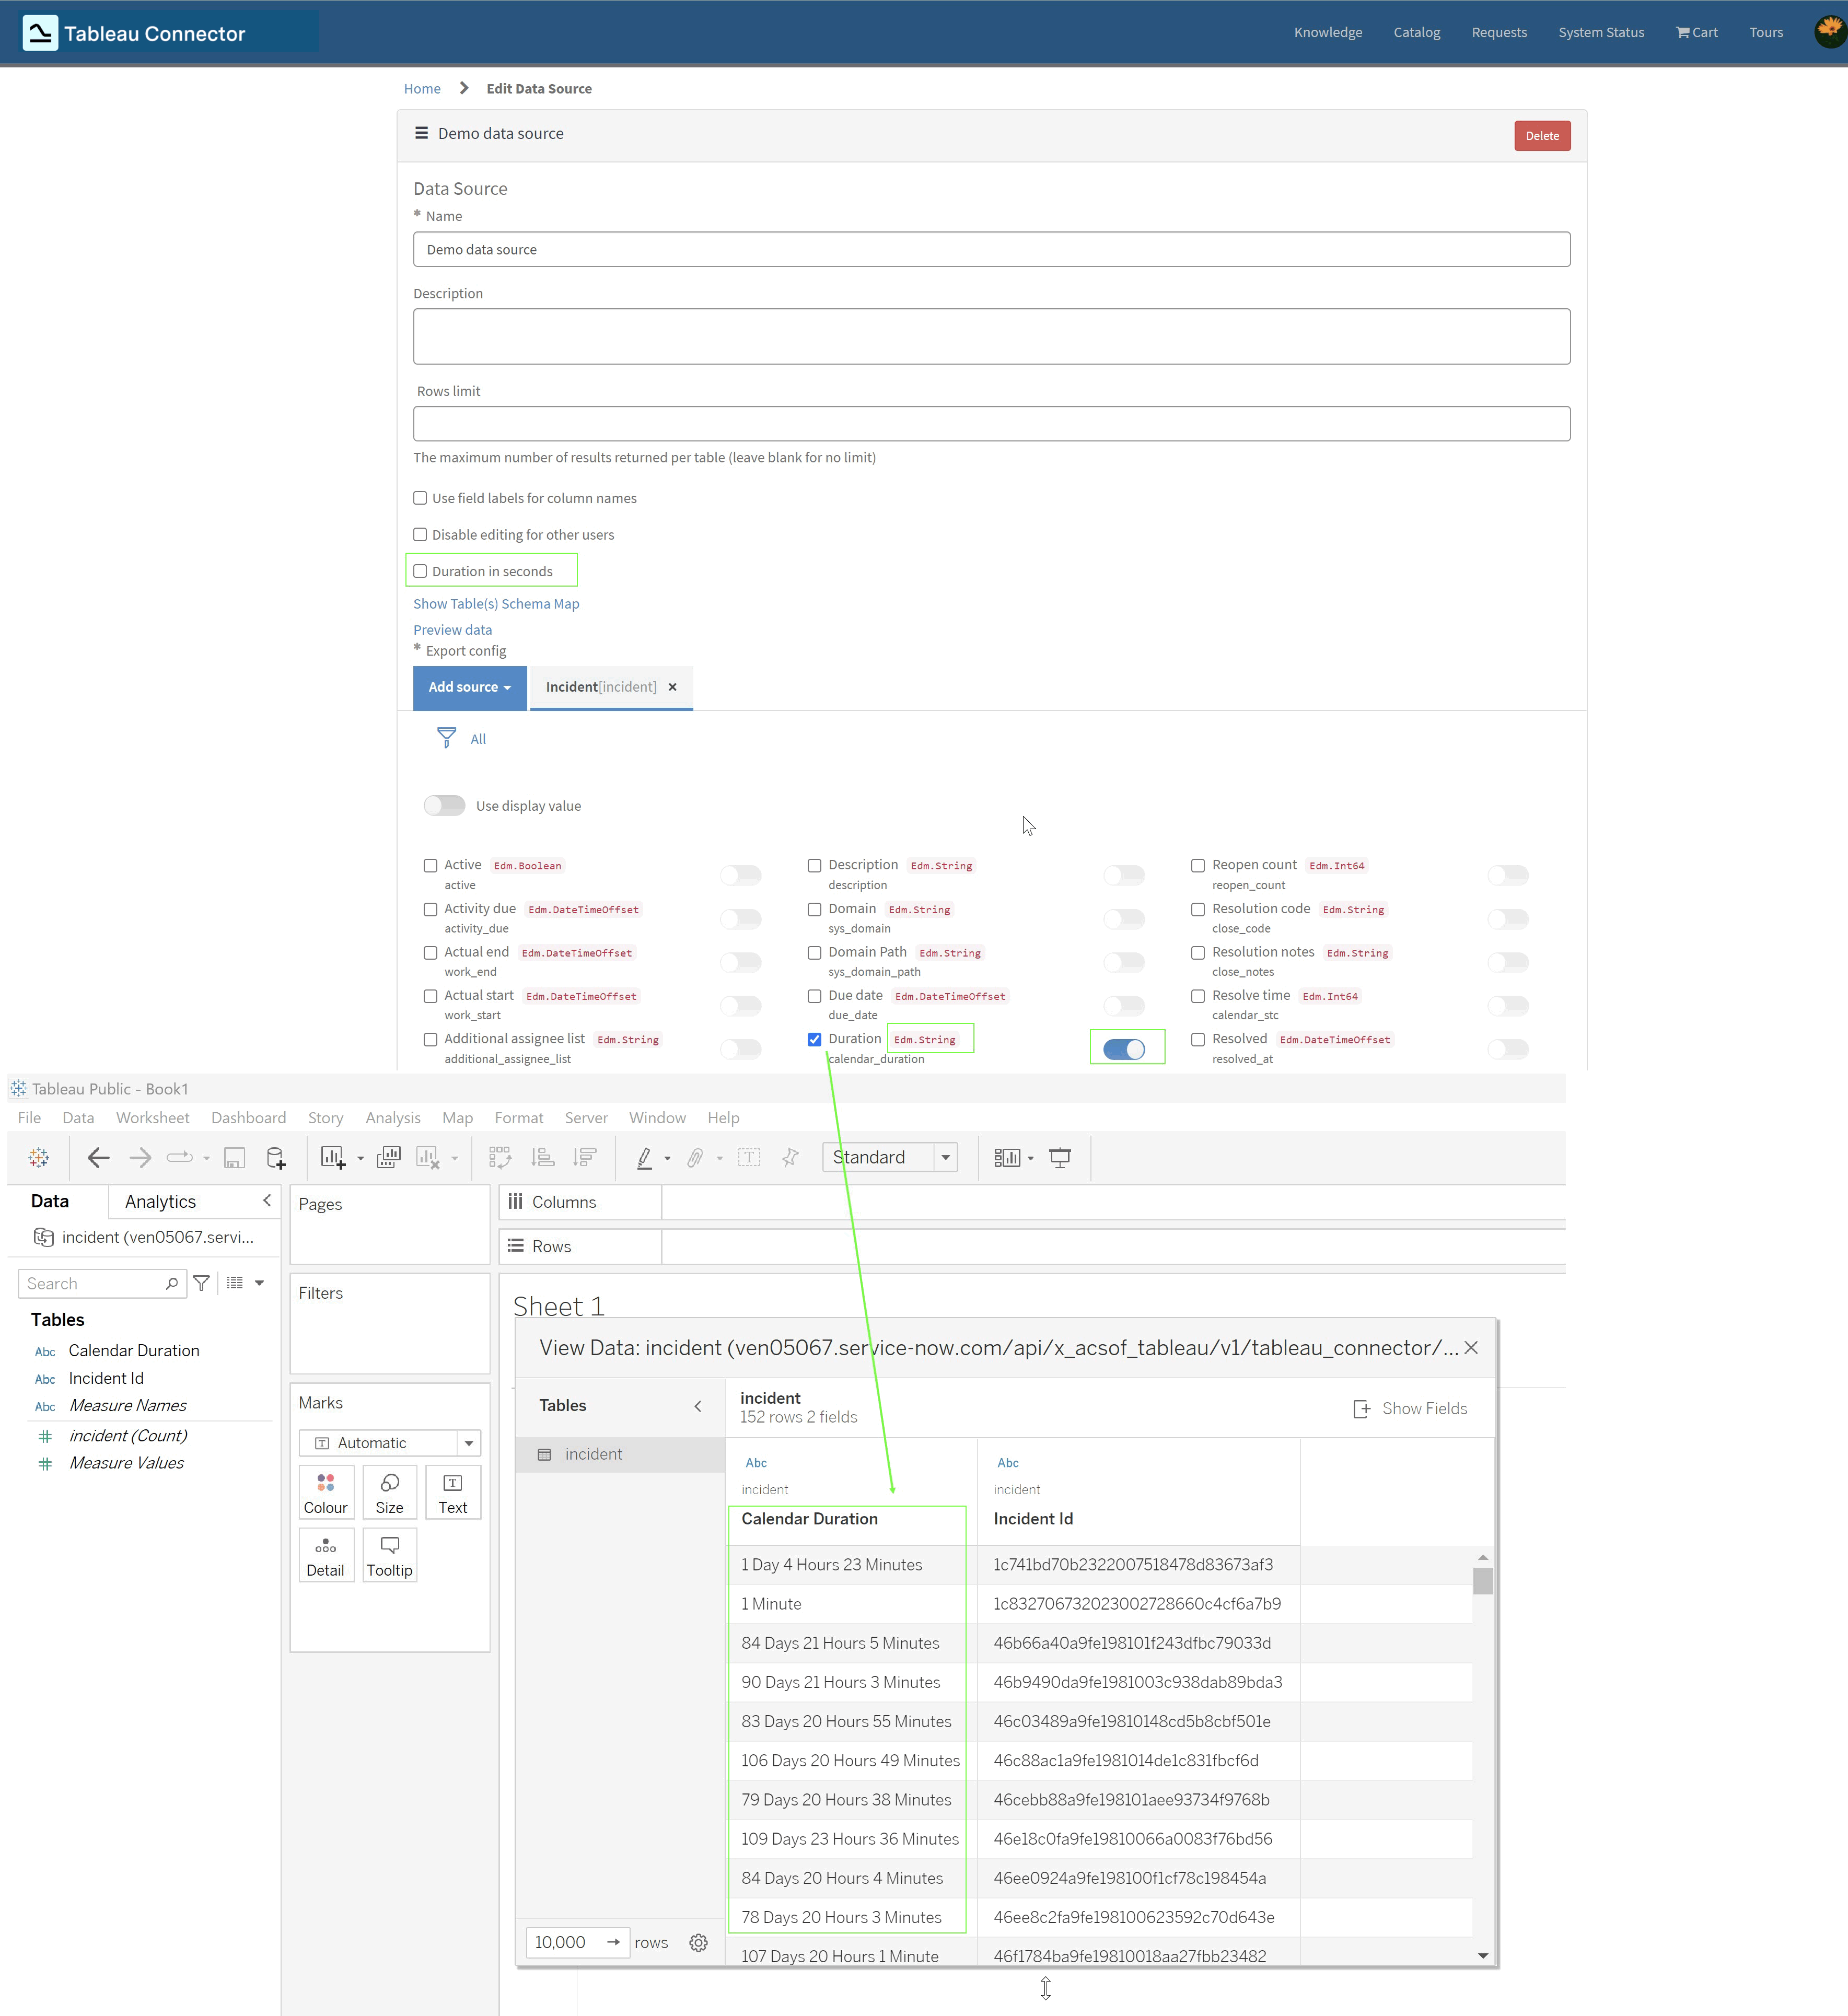The height and width of the screenshot is (2016, 1848).
Task: Turn off the Duration field toggle
Action: click(x=1127, y=1048)
